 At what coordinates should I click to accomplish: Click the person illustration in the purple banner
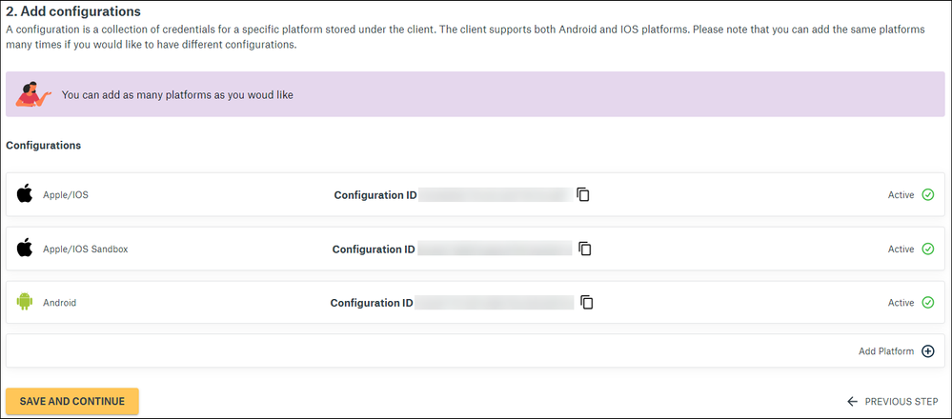[33, 94]
